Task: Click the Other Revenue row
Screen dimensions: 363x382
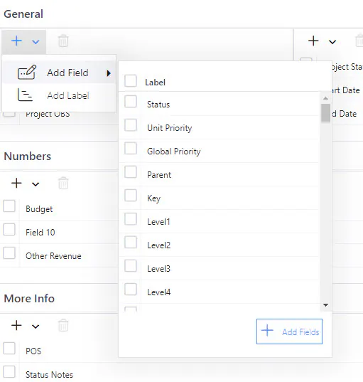Action: point(59,256)
